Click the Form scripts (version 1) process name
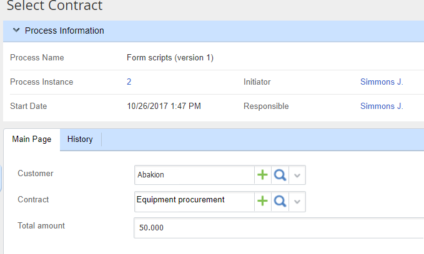This screenshot has height=254, width=424. [170, 58]
